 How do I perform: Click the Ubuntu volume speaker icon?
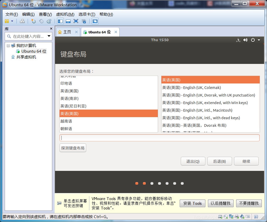click(245, 40)
